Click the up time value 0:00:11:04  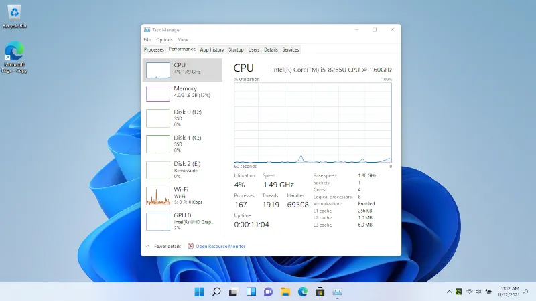click(x=252, y=225)
